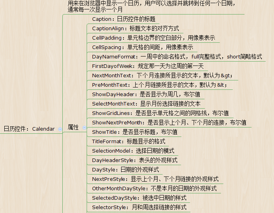Viewport: 274px width, 213px height.
Task: Select the SelectorStyle property node
Action: (x=139, y=208)
